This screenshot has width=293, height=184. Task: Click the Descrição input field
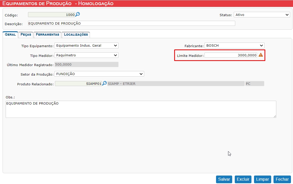point(132,23)
